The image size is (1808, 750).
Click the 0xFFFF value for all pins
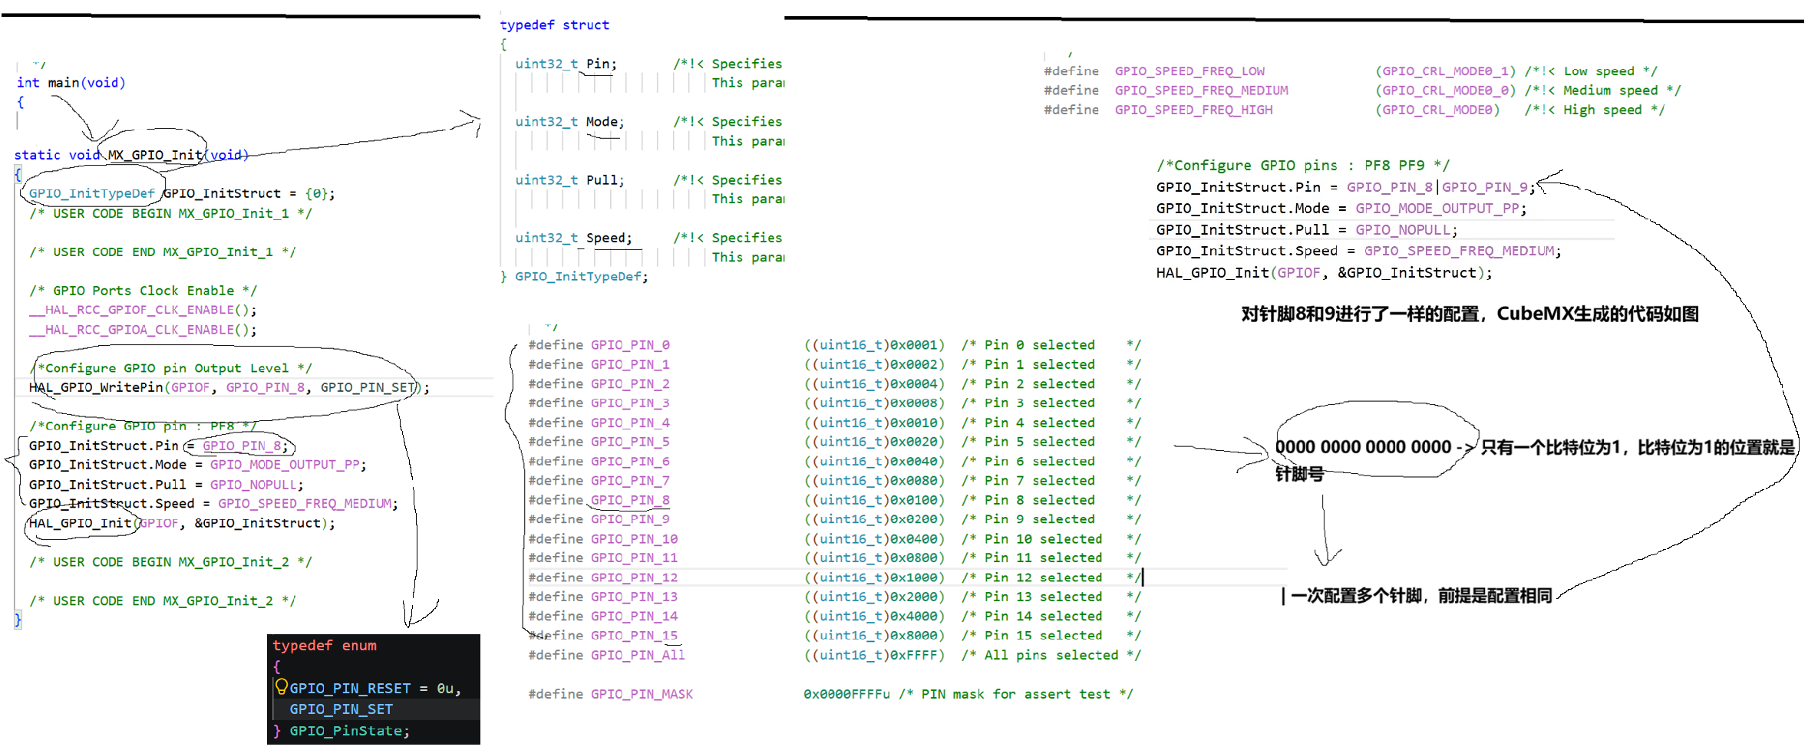pos(913,655)
